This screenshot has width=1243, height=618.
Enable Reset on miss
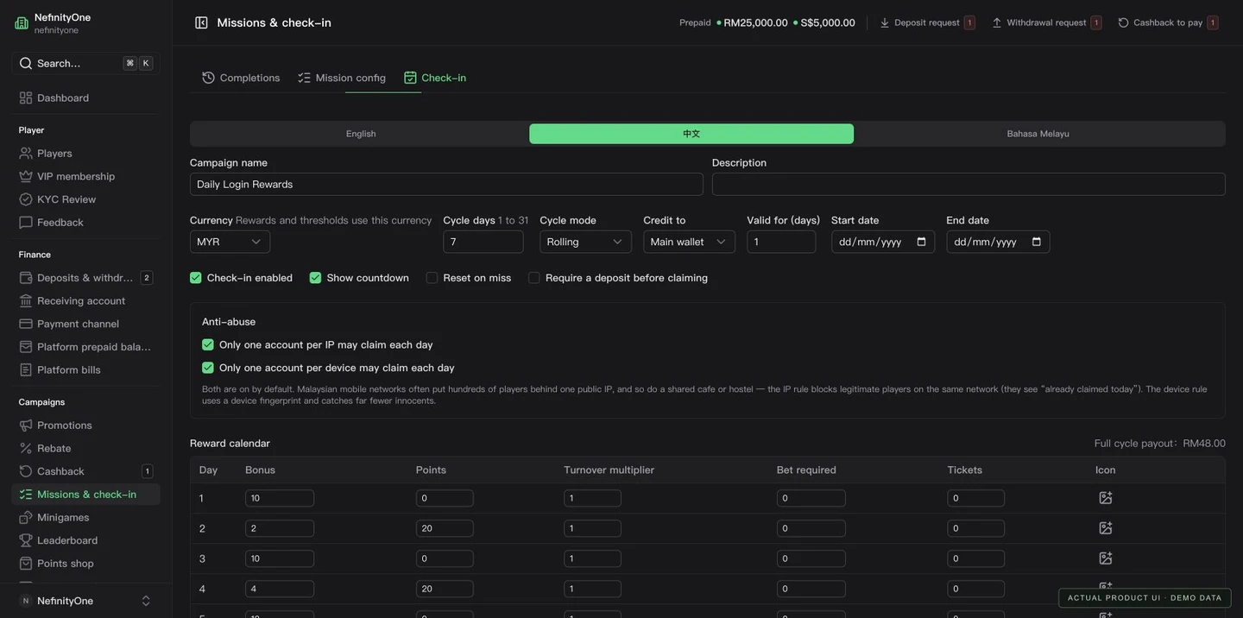coord(432,278)
